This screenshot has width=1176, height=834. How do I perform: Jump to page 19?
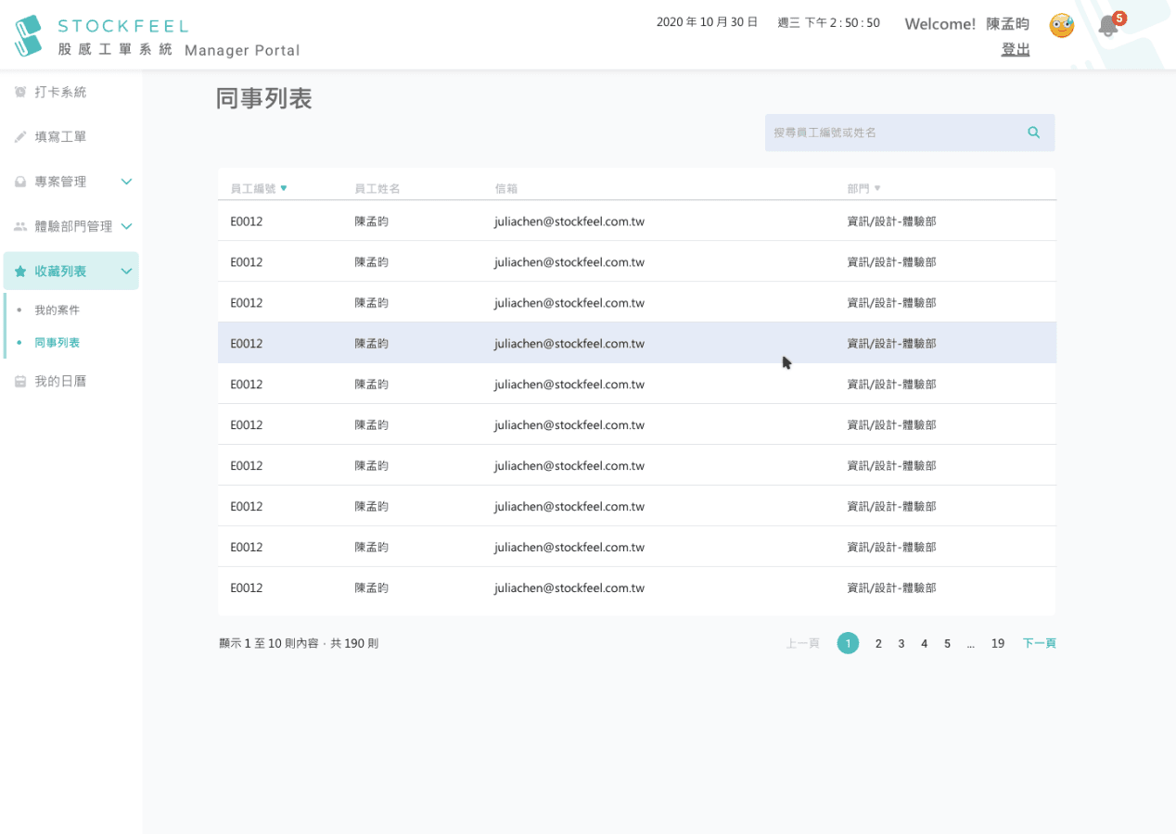tap(997, 643)
